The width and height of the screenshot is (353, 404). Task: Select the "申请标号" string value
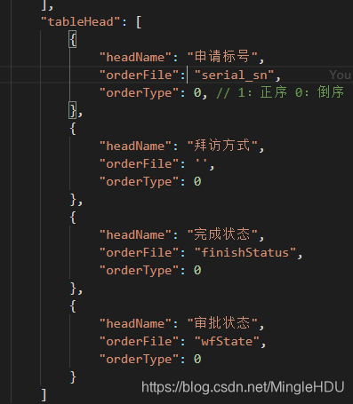click(222, 57)
